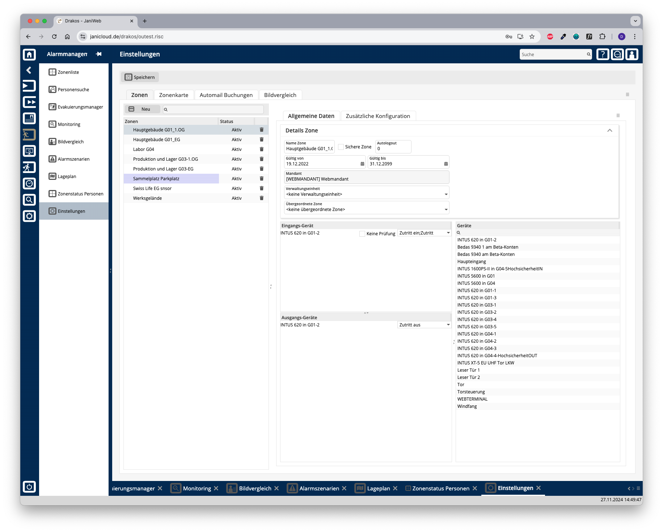Open browser extensions puzzle icon

tap(602, 37)
